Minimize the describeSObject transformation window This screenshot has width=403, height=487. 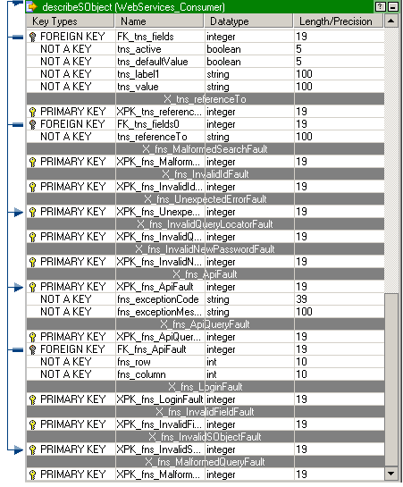click(x=393, y=6)
